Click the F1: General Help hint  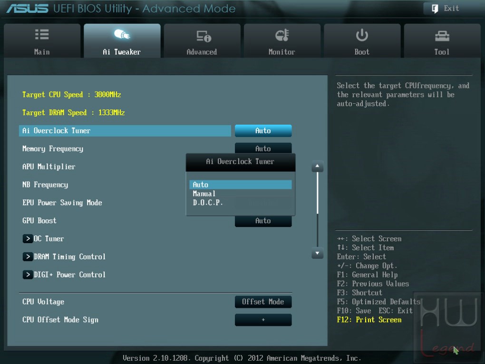point(367,275)
